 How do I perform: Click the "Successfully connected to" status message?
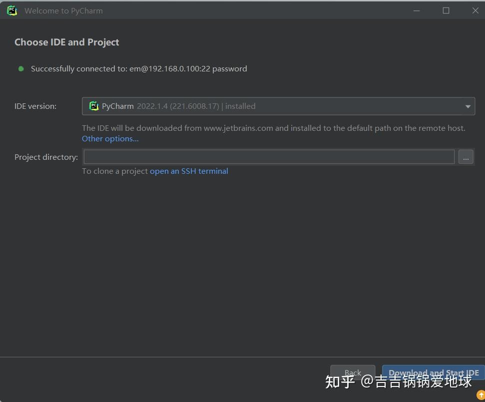click(x=139, y=69)
